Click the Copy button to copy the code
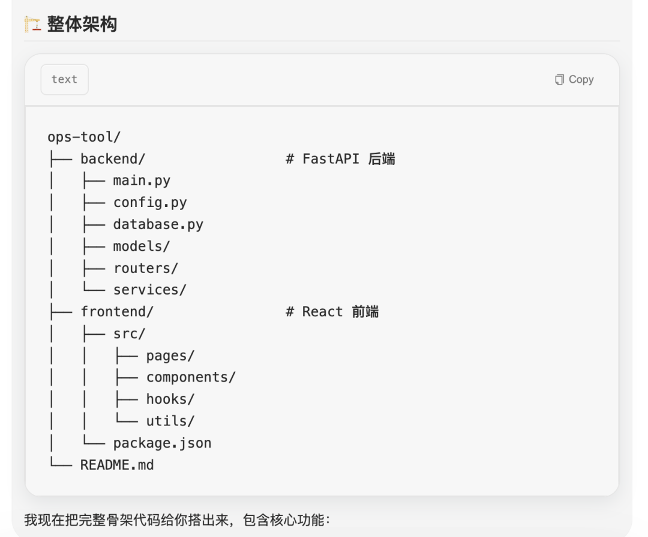Screen dimensions: 648x537 coord(573,79)
